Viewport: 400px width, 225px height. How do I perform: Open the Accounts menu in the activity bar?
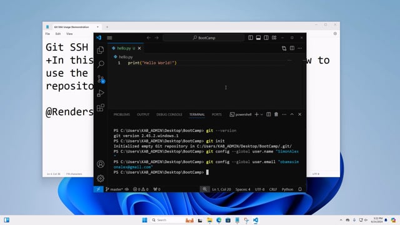(x=101, y=164)
